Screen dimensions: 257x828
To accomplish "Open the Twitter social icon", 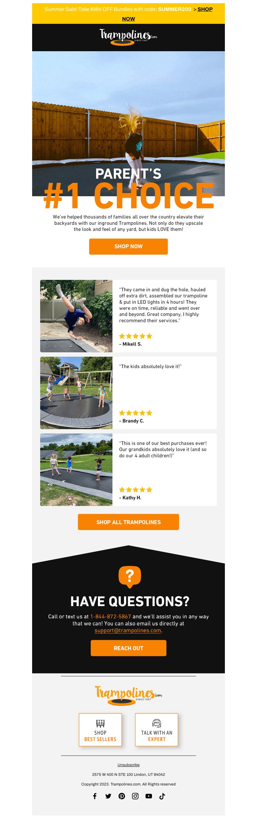I will tap(108, 796).
